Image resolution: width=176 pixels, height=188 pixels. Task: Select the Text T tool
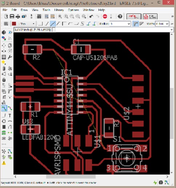pyautogui.click(x=10, y=115)
